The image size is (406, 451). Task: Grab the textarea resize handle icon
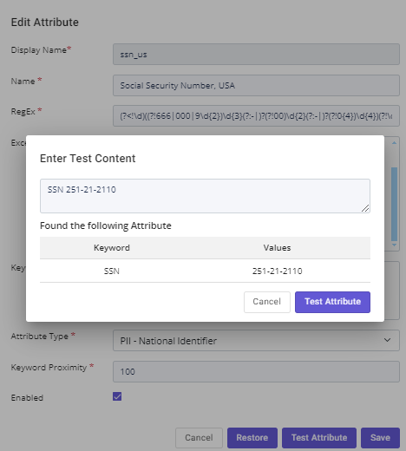pos(365,208)
